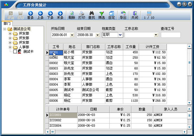194x136 pixels.
Task: Click the horizontal scrollbar right arrow
Action: pos(185,132)
